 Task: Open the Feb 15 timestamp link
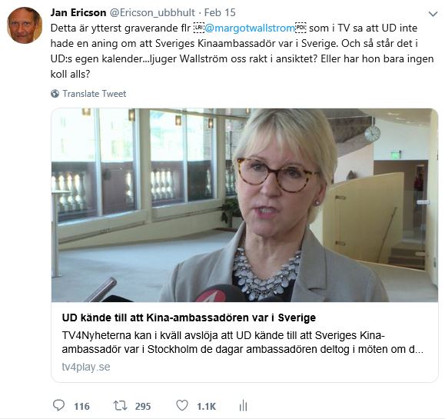pos(220,12)
